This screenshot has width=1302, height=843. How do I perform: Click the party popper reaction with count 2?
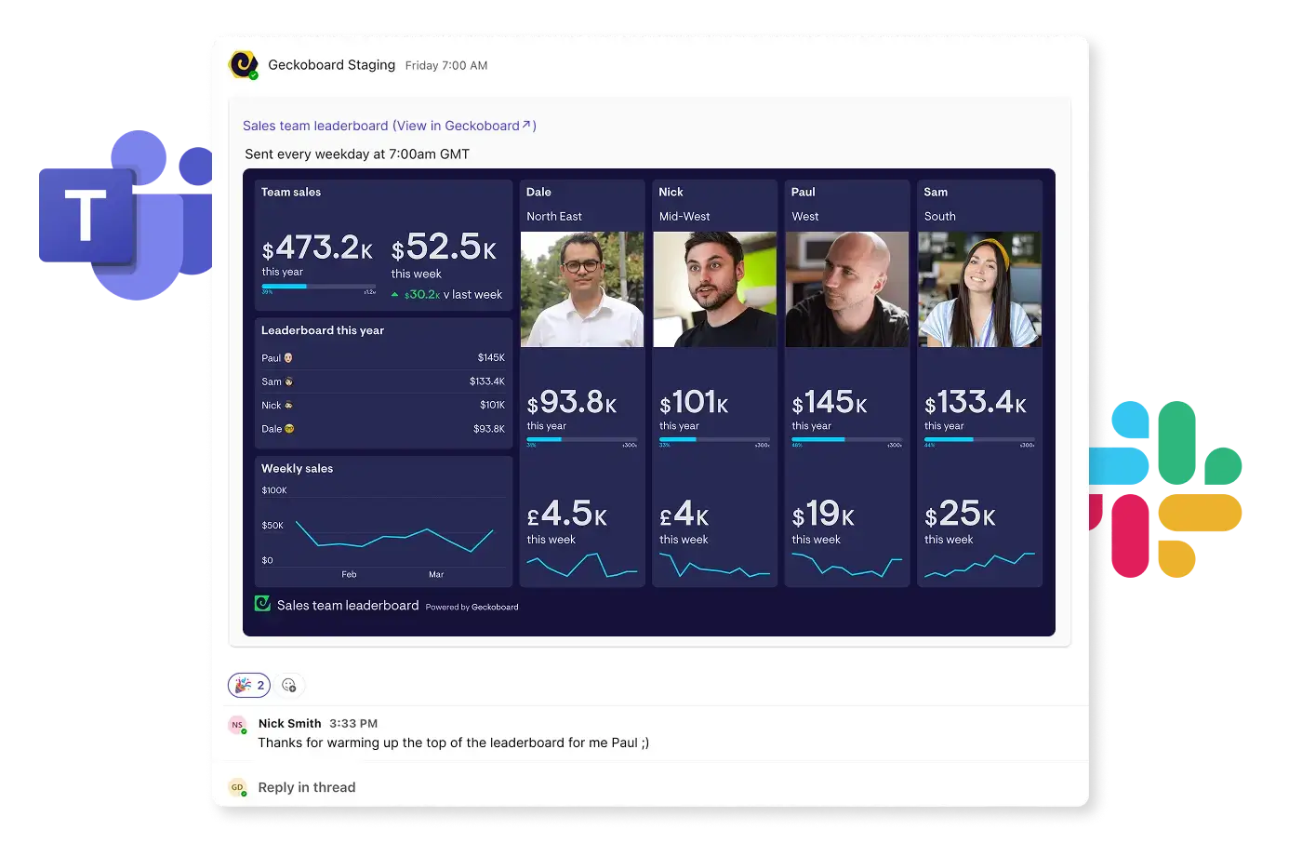(x=249, y=686)
